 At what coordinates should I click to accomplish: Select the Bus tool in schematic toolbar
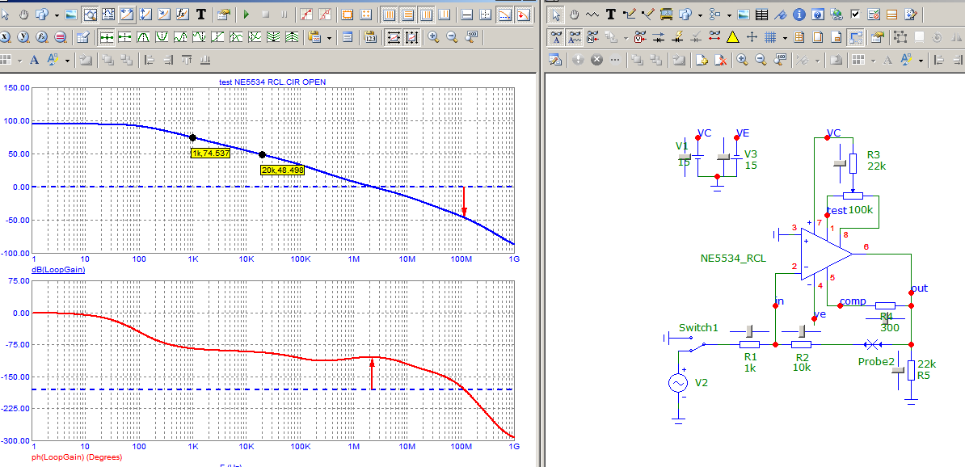pos(667,15)
